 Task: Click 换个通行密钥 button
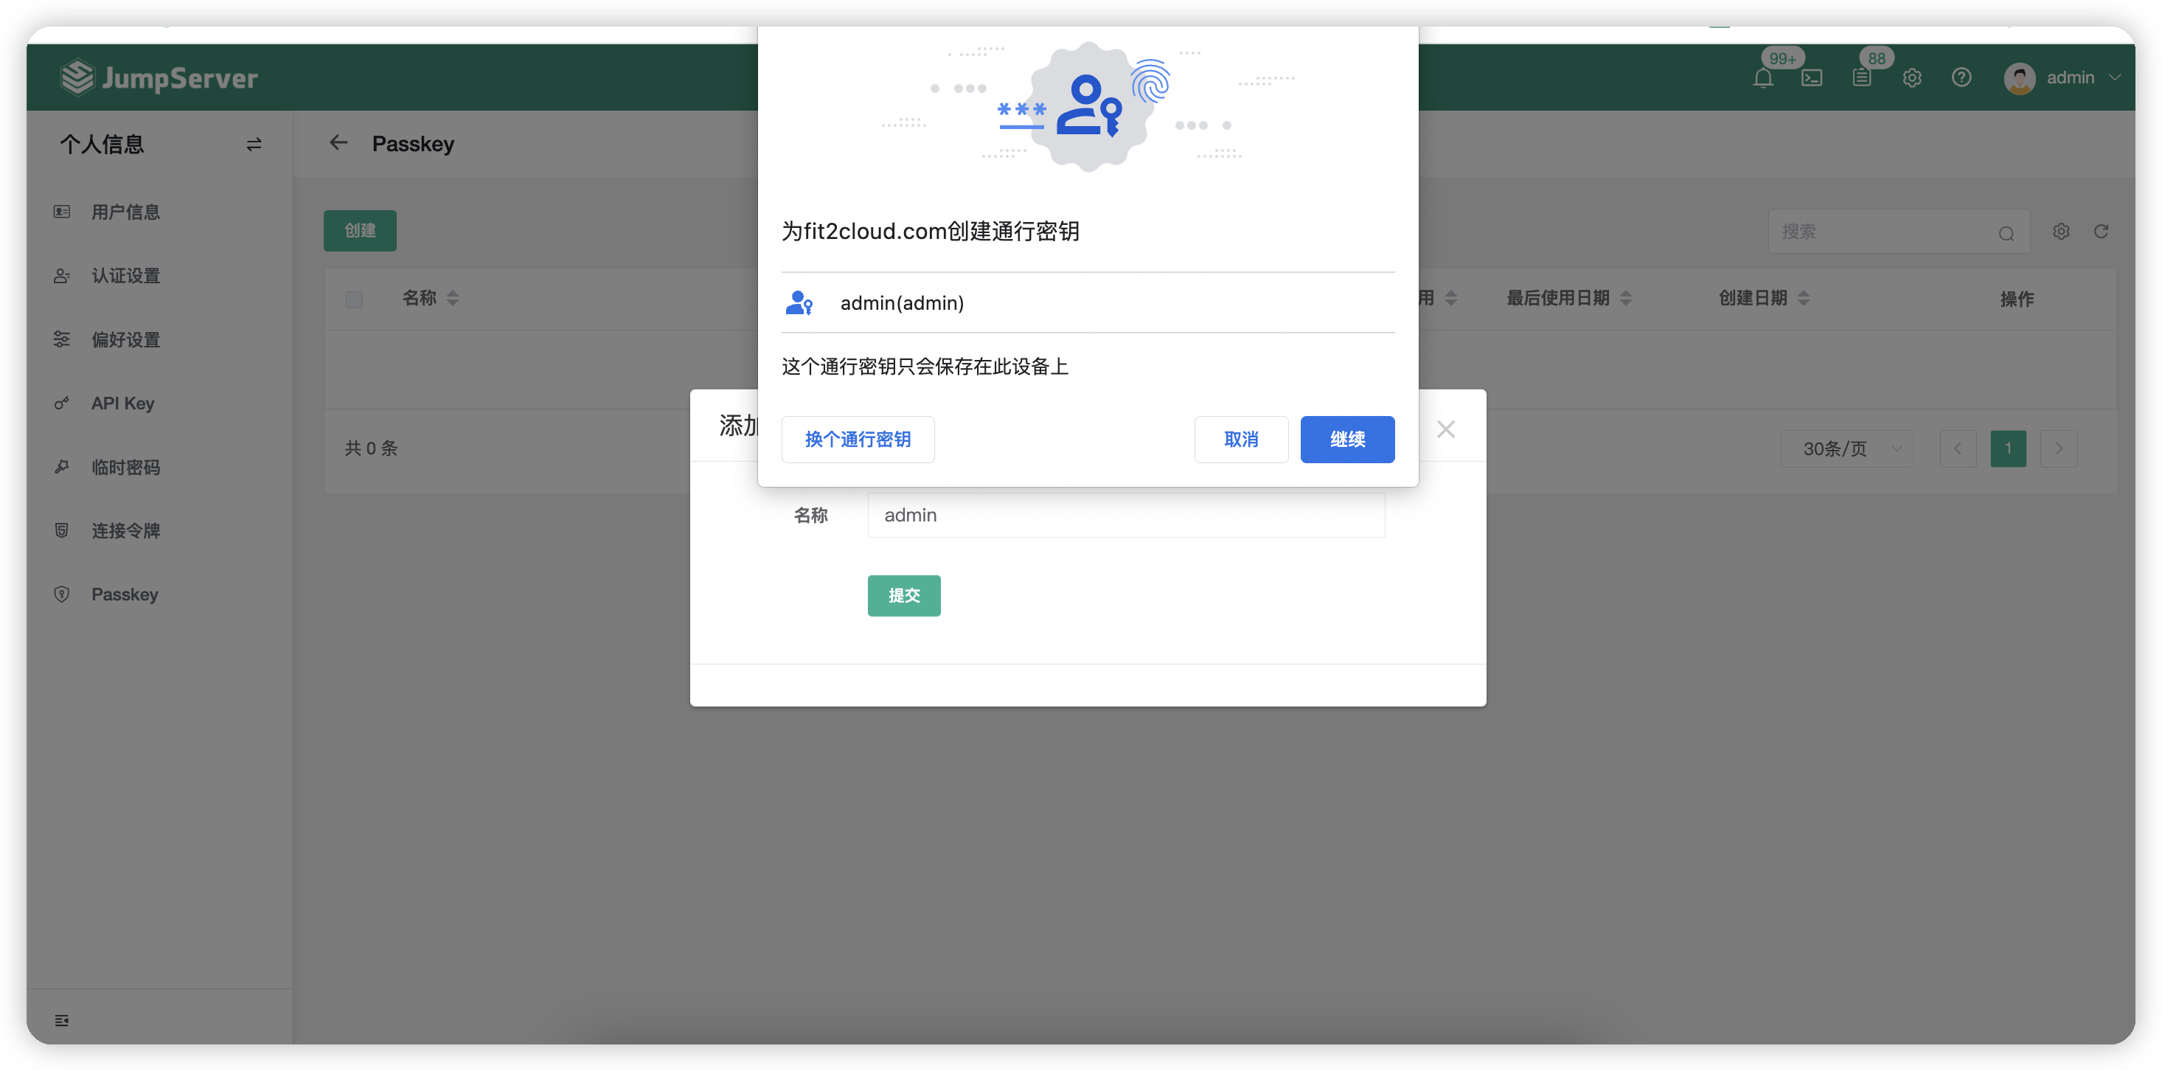coord(858,440)
